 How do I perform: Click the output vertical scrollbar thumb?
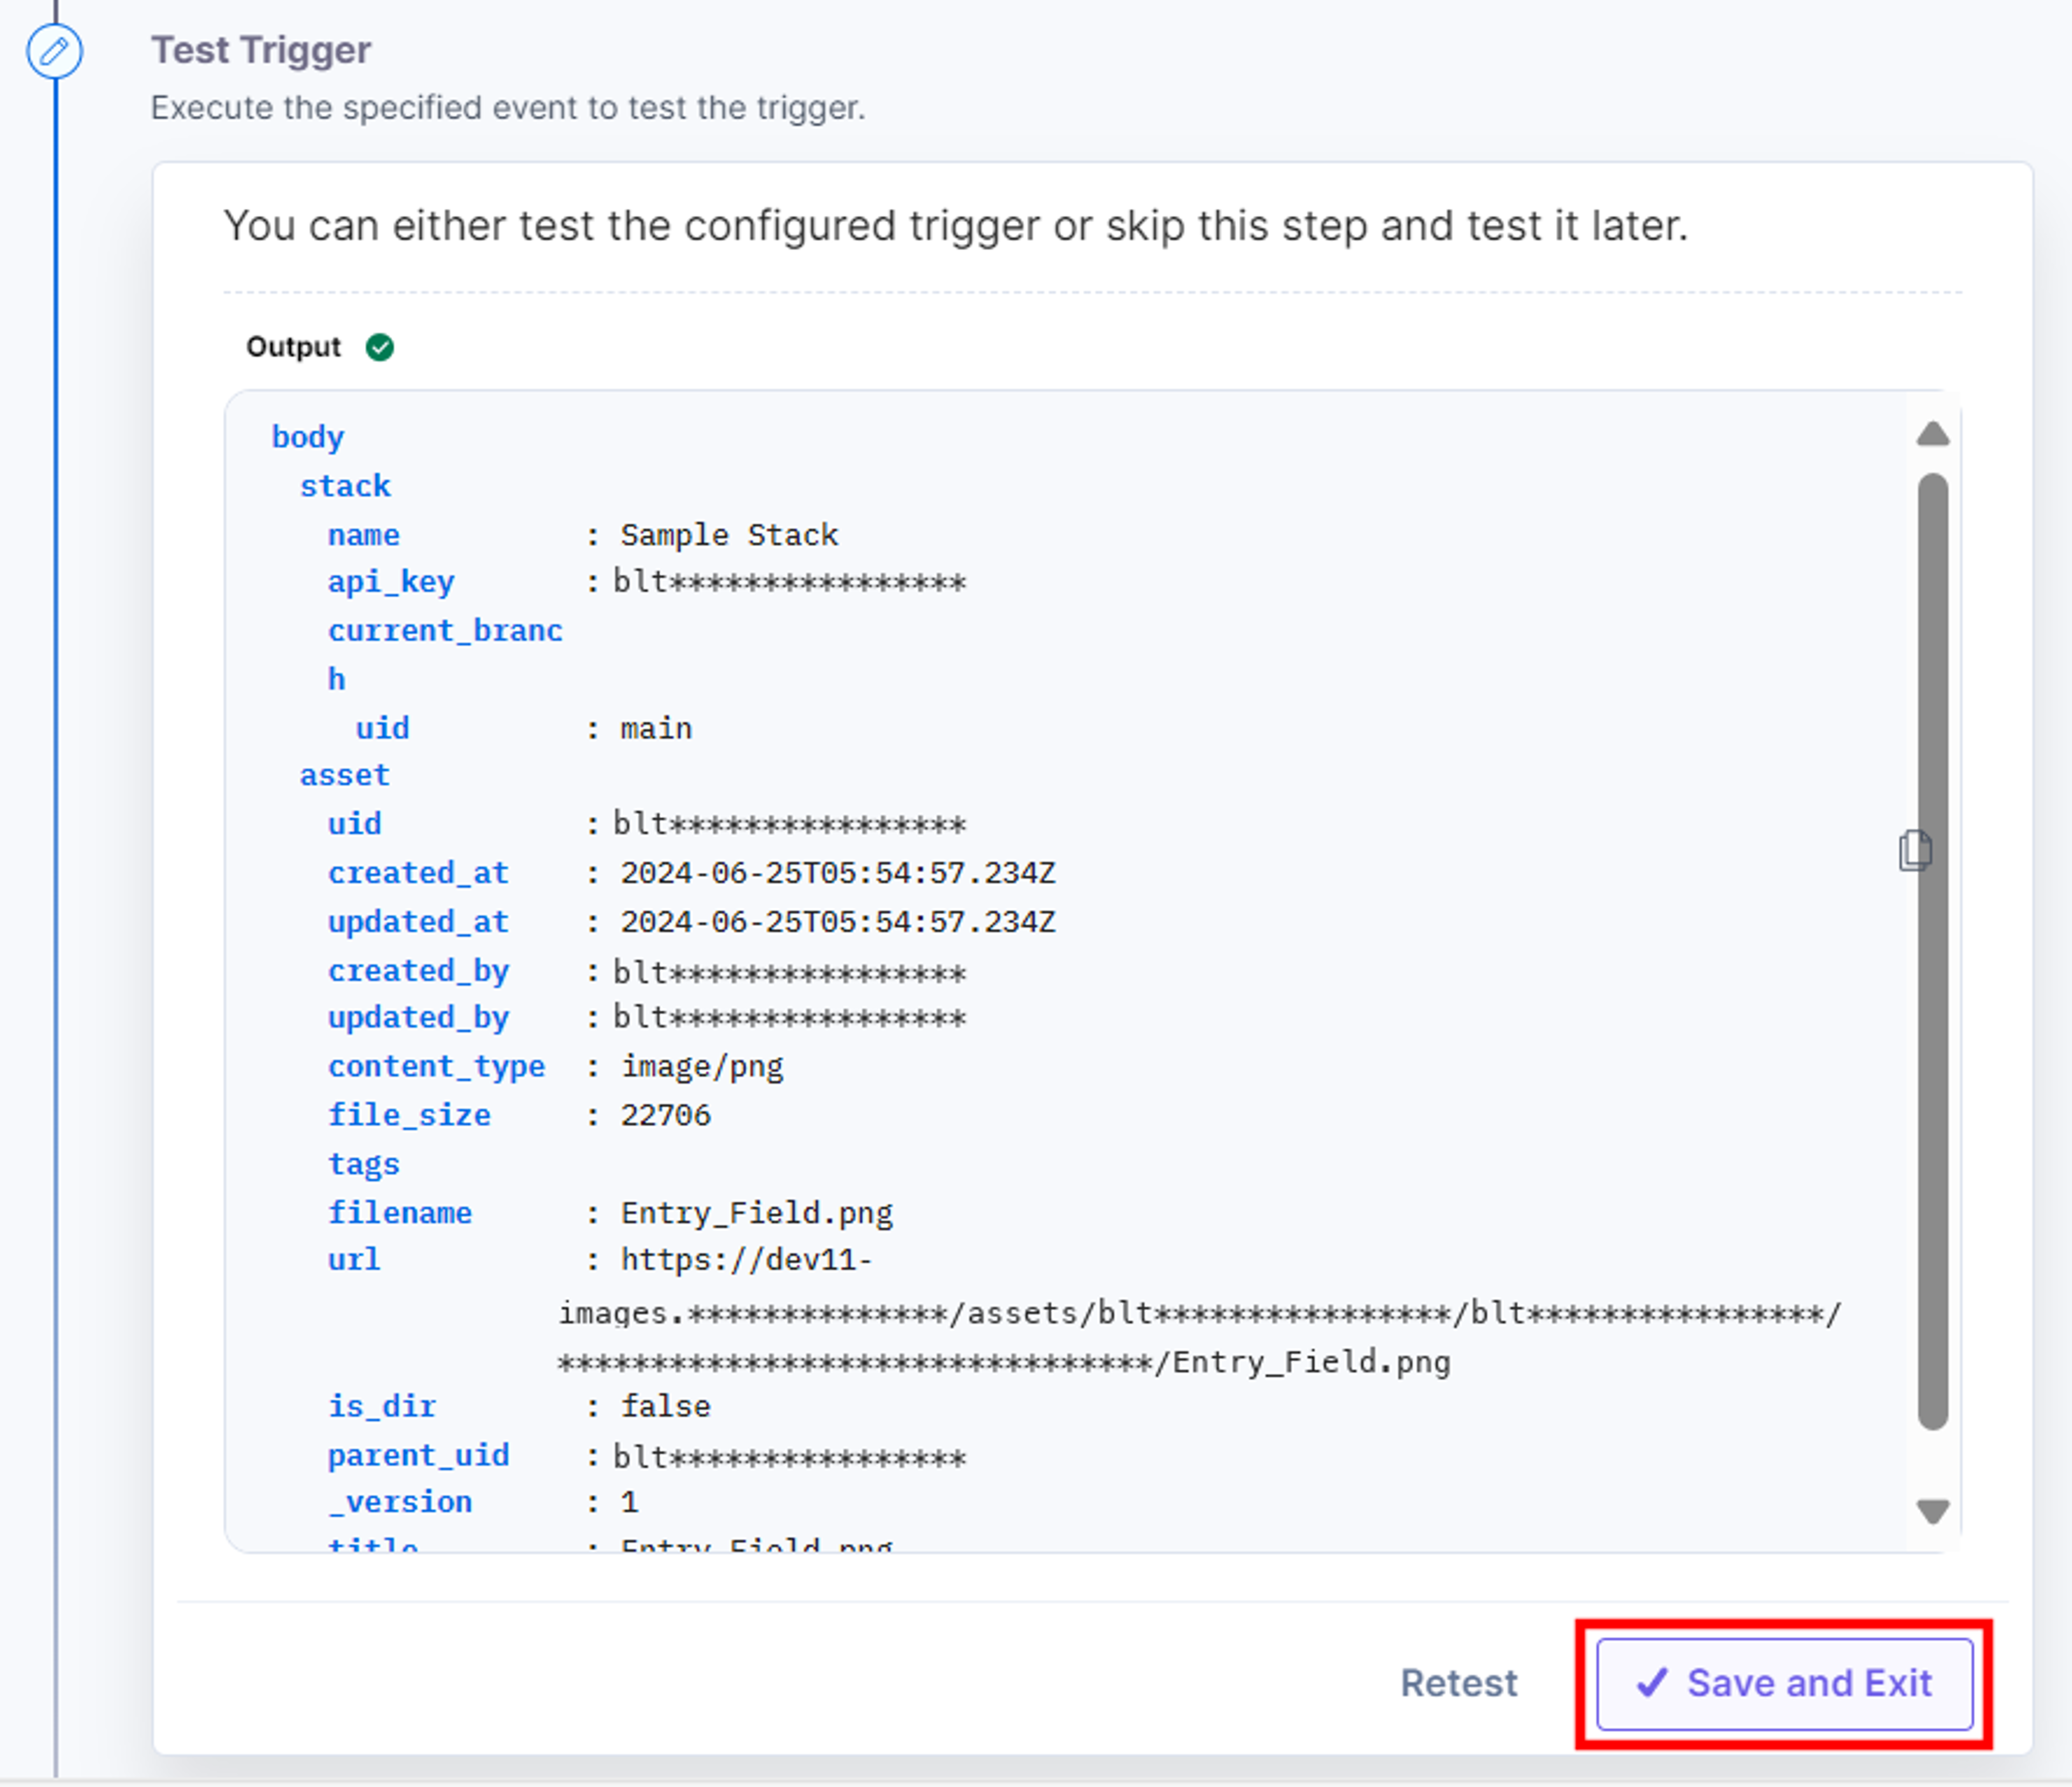click(1932, 951)
